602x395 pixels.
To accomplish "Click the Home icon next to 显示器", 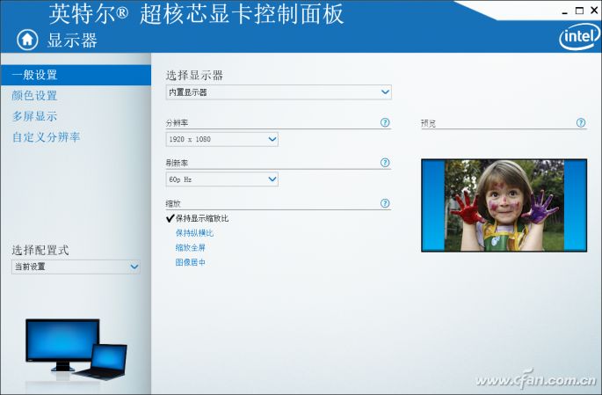I will [27, 40].
